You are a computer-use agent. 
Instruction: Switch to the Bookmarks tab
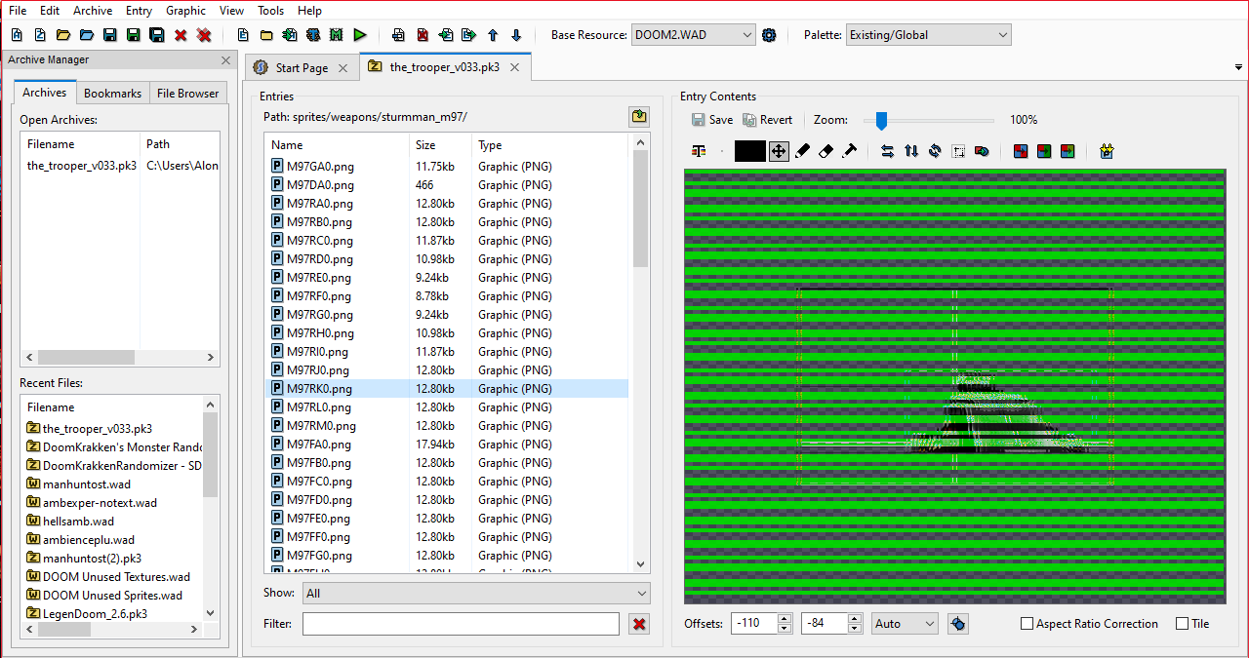[112, 94]
